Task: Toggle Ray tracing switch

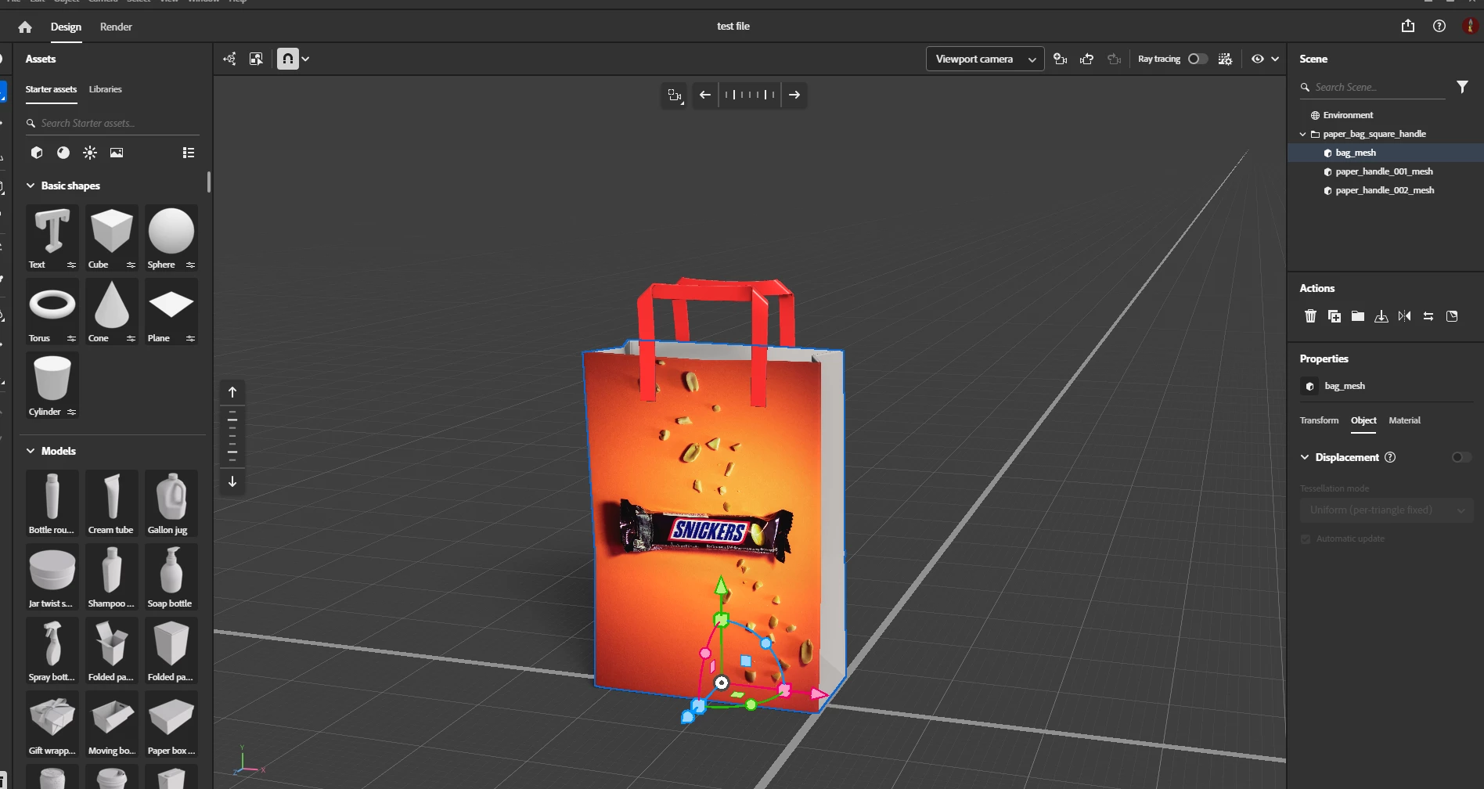Action: point(1198,59)
